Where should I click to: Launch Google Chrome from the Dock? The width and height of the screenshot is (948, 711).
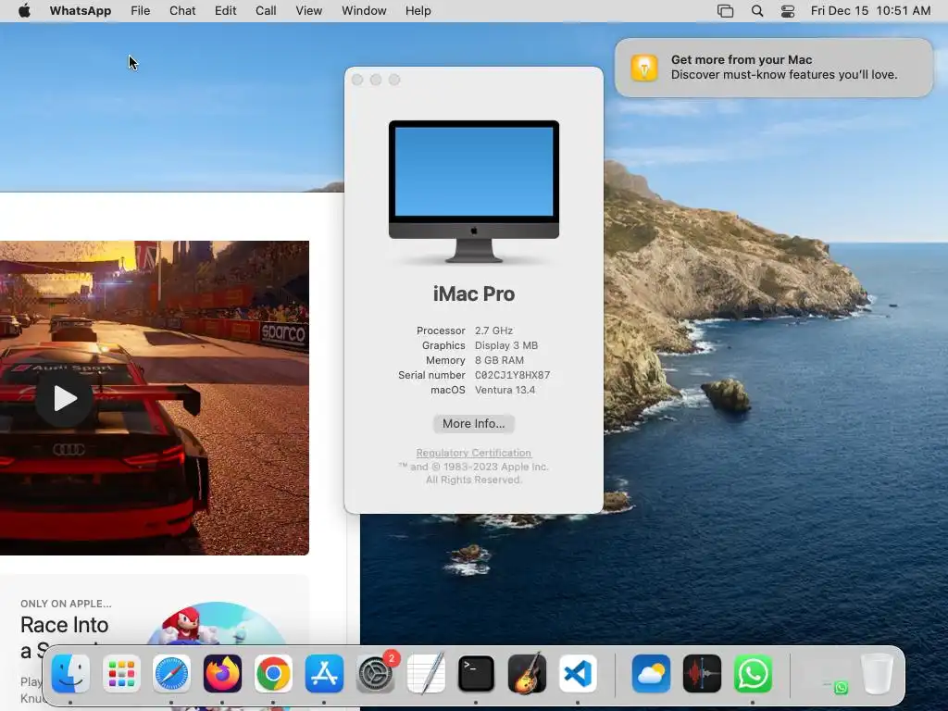[273, 673]
